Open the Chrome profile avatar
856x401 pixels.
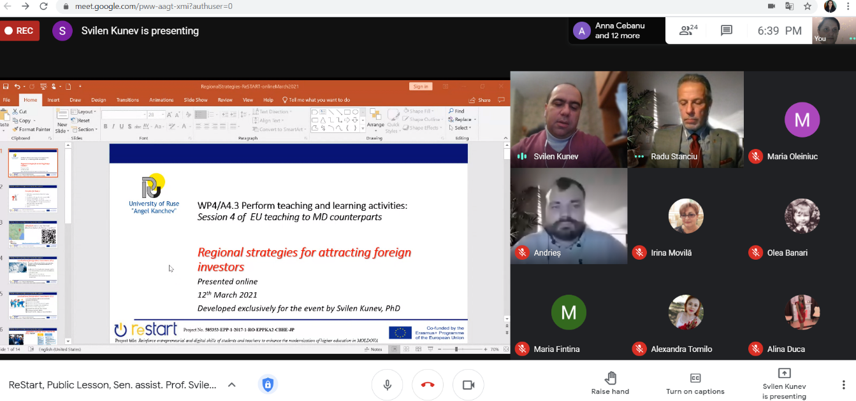tap(830, 6)
